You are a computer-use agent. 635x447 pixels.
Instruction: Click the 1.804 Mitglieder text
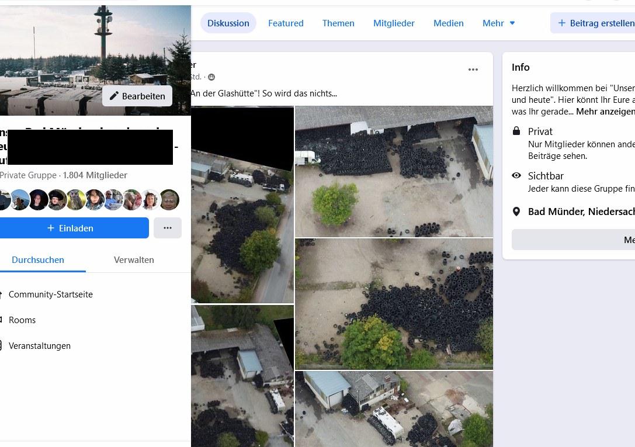click(95, 175)
